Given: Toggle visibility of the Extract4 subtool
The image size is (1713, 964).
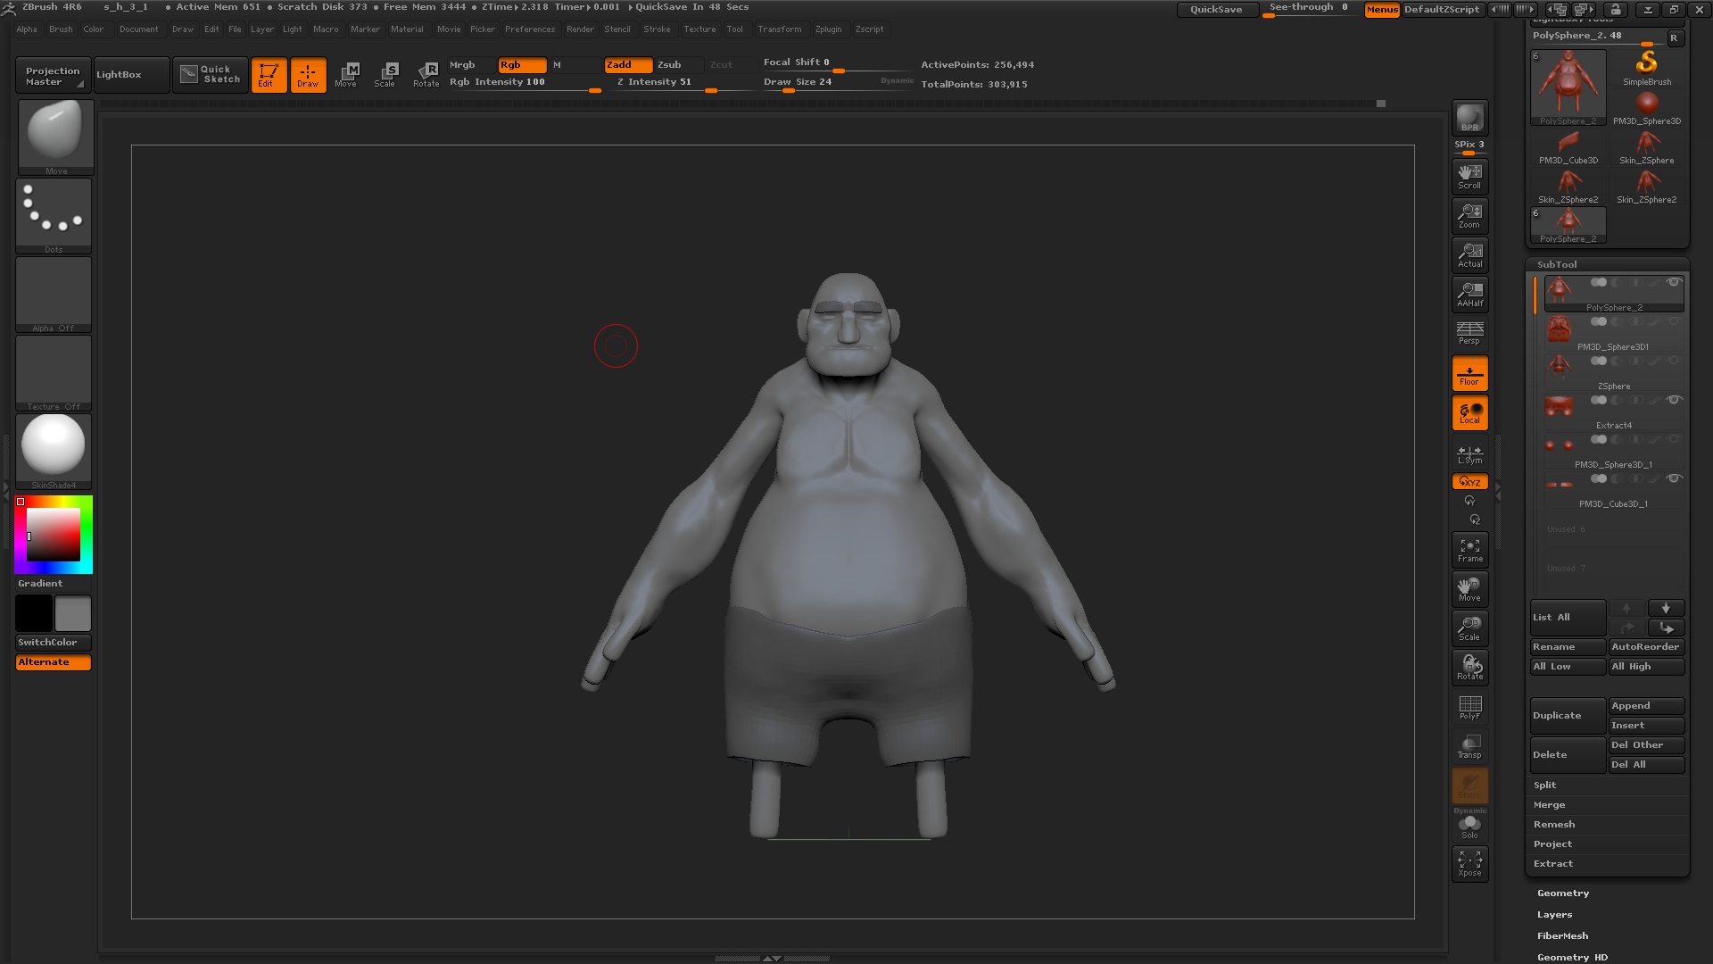Looking at the screenshot, I should (x=1674, y=400).
